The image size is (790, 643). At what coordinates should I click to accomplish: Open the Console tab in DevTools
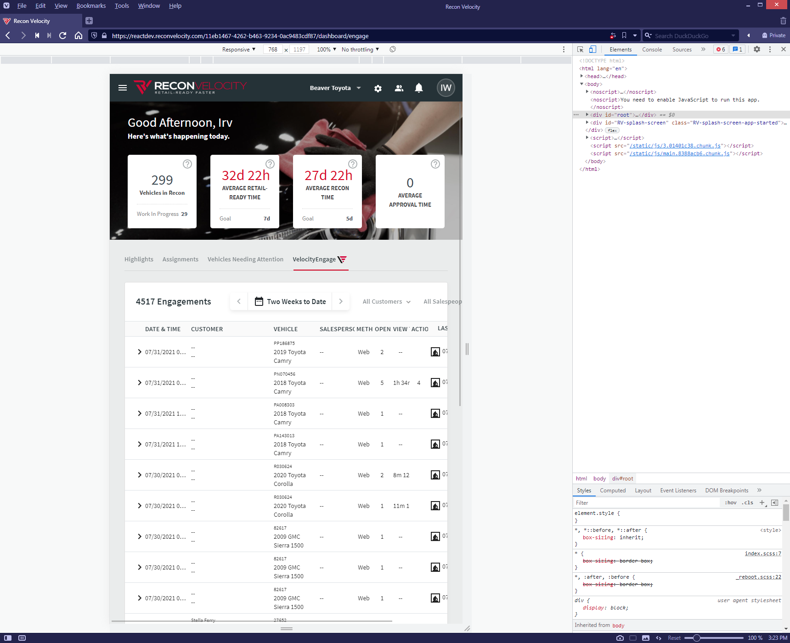click(x=652, y=49)
